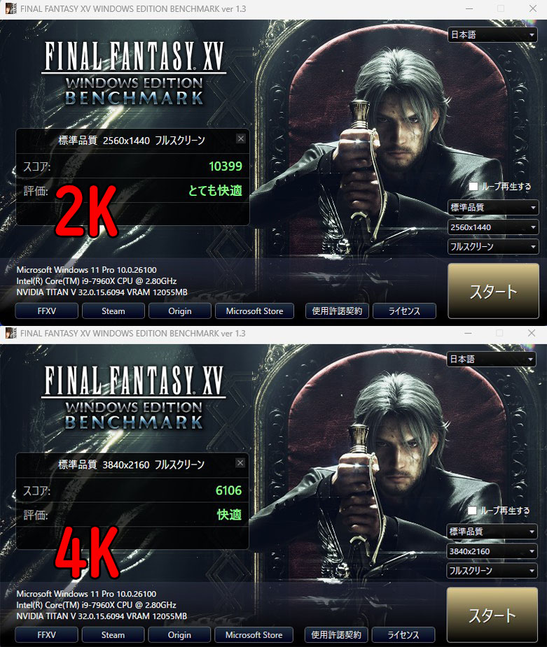Open 使用許諾契約 in the top window
This screenshot has height=647, width=547.
[x=337, y=311]
